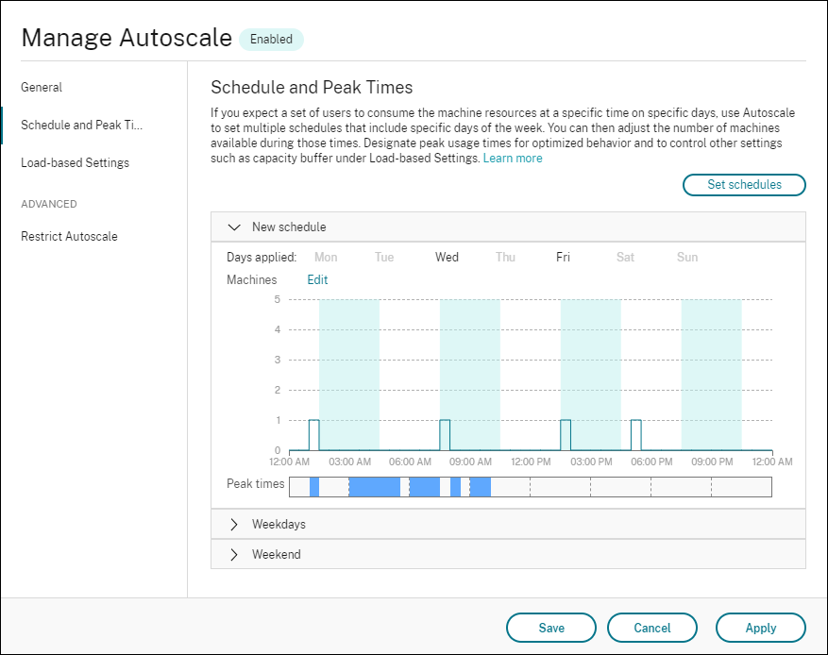Image resolution: width=828 pixels, height=655 pixels.
Task: Click the Enabled status badge
Action: pos(271,39)
